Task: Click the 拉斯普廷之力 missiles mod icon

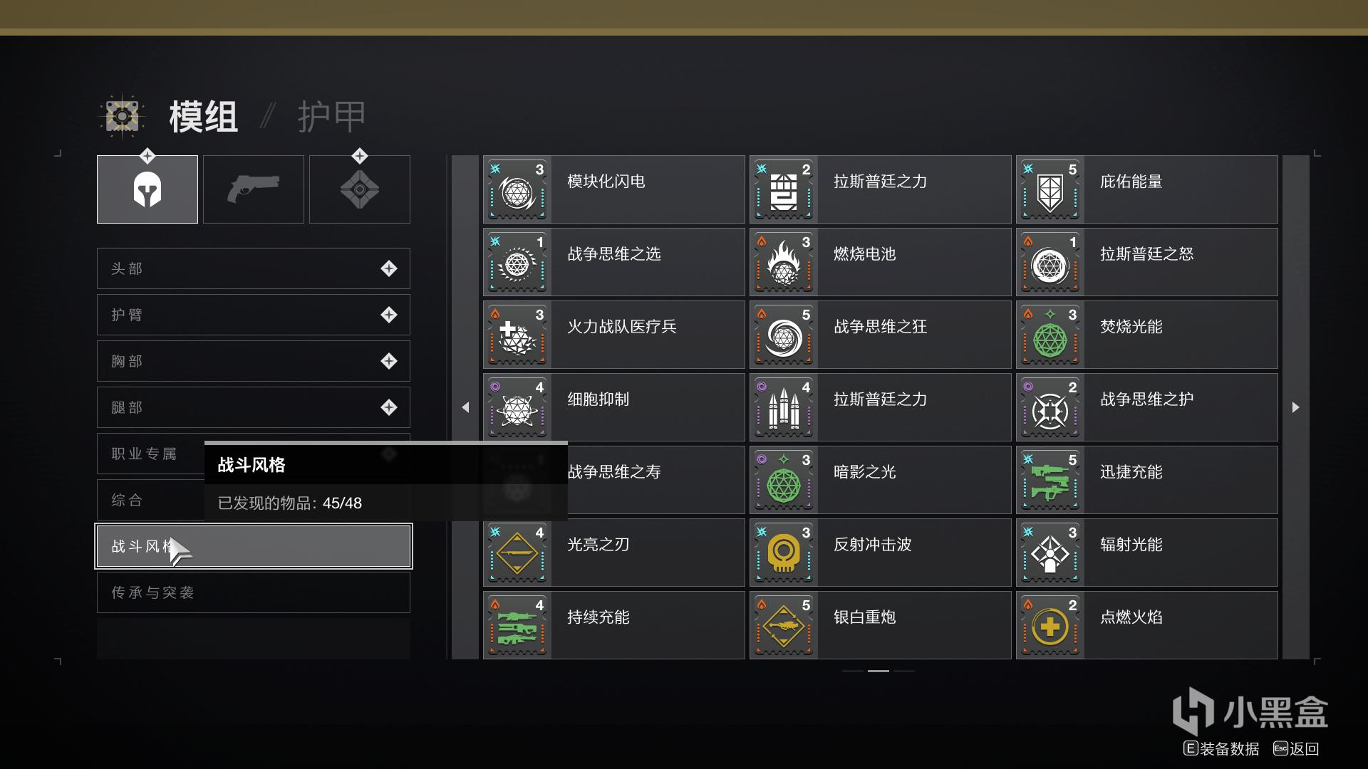Action: (x=784, y=408)
